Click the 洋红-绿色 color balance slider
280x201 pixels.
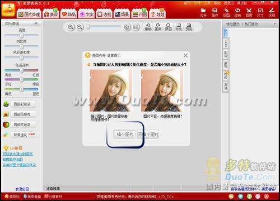click(21, 80)
